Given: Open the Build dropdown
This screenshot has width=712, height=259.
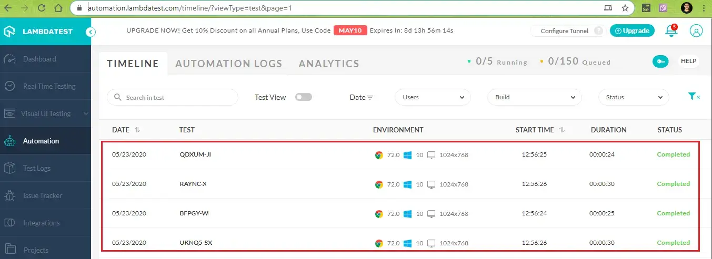Looking at the screenshot, I should 534,97.
